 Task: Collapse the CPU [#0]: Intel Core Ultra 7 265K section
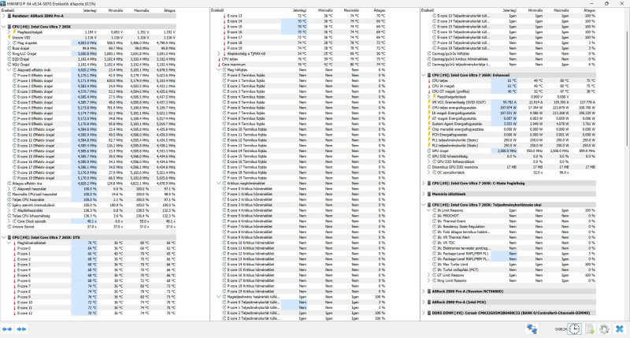click(x=4, y=27)
